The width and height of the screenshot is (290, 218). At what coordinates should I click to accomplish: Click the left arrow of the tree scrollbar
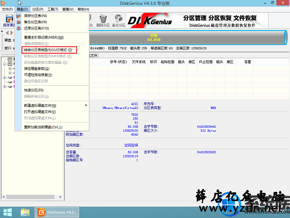[x=4, y=197]
